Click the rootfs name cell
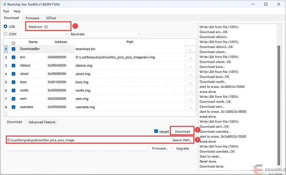The width and height of the screenshot is (286, 175). pos(33,90)
